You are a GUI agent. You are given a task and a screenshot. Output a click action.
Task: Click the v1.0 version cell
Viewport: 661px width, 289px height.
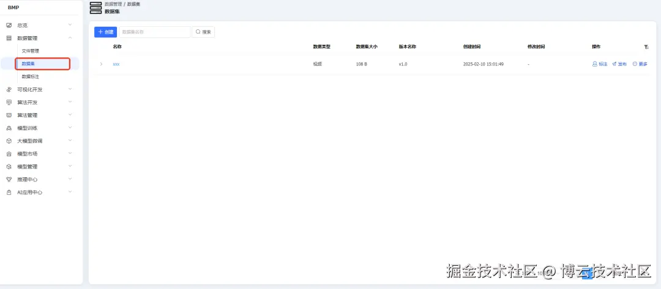[x=403, y=64]
